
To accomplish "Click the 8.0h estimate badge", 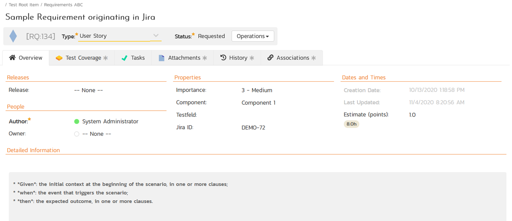I will [352, 124].
